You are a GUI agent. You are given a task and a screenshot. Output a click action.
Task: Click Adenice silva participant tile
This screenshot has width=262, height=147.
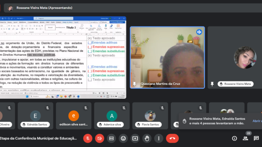tap(112, 116)
